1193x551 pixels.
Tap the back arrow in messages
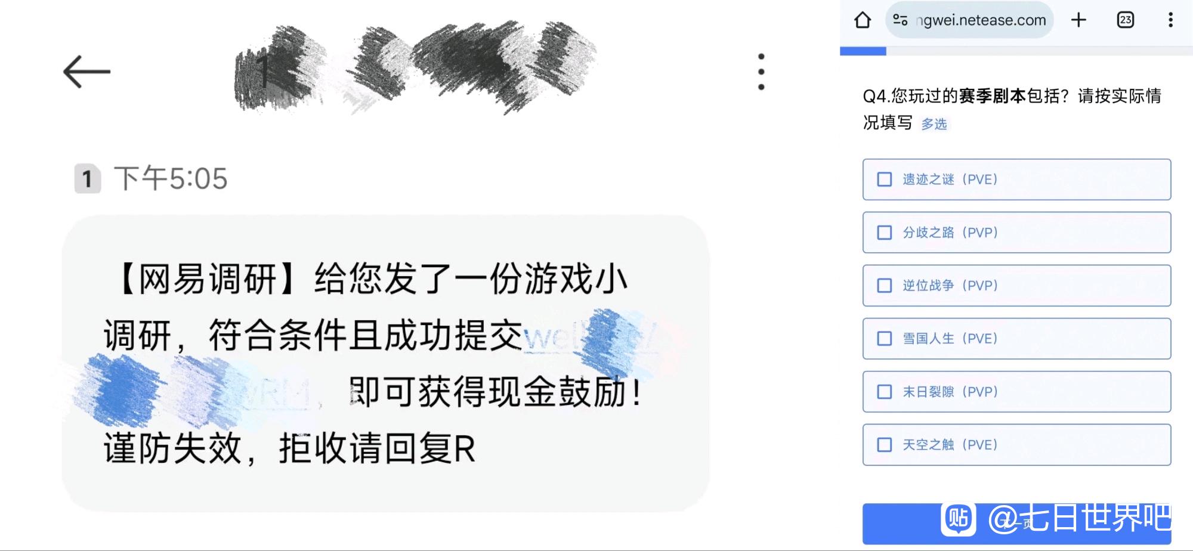pos(86,72)
